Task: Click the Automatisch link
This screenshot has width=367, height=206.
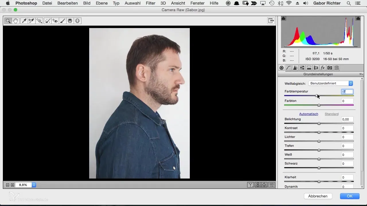Action: 309,114
